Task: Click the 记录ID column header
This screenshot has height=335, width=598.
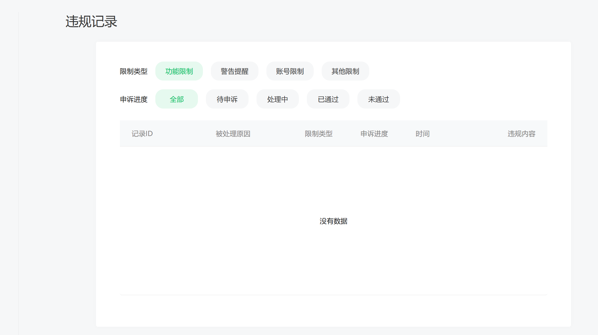Action: (x=142, y=134)
